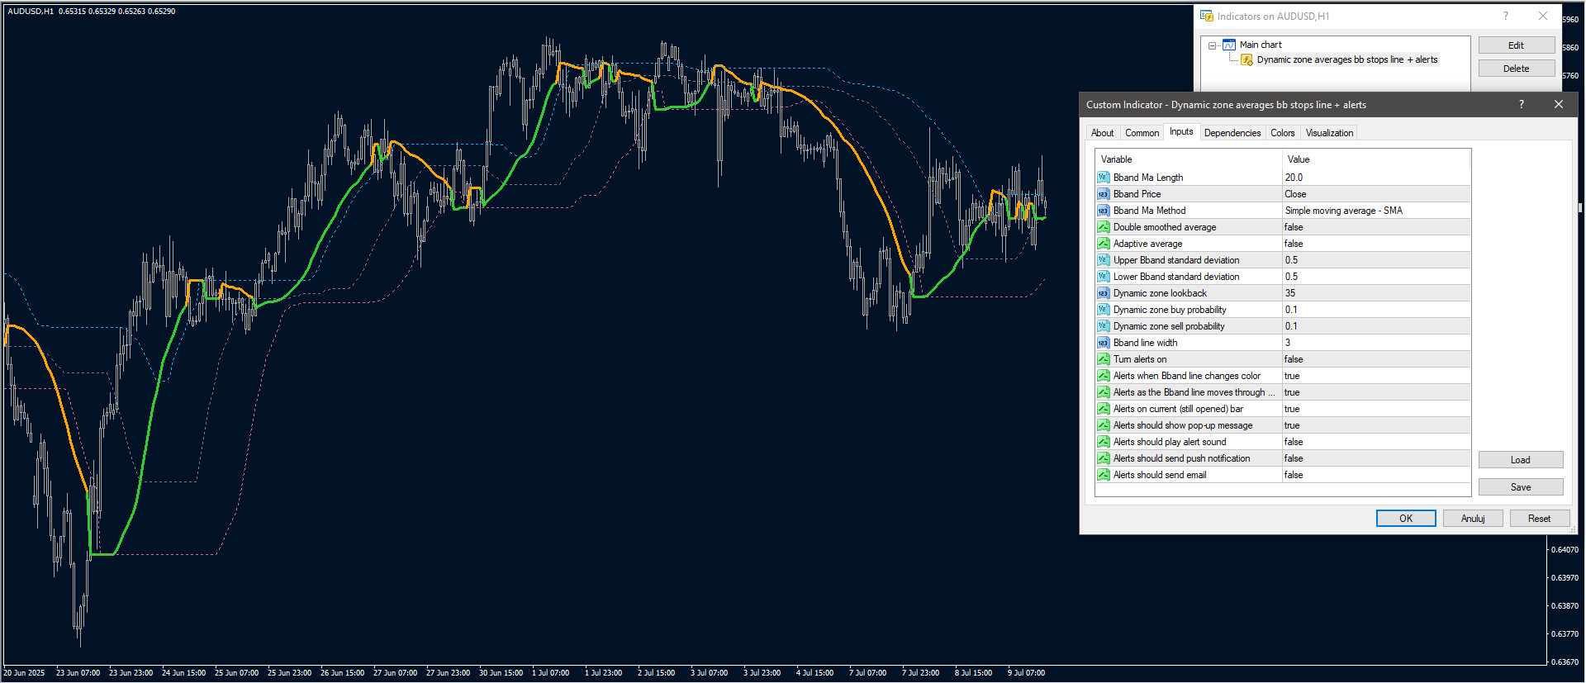Screen dimensions: 1586x683
Task: Toggle Double smoothed average value false
Action: pyautogui.click(x=1376, y=227)
